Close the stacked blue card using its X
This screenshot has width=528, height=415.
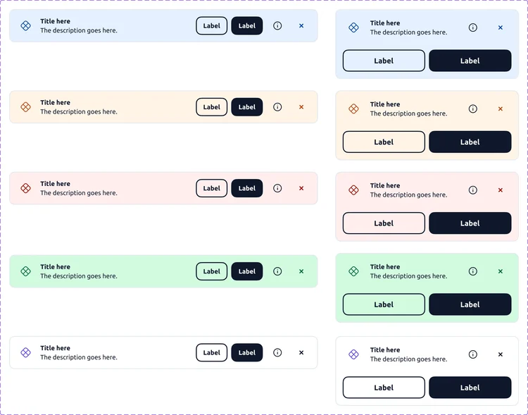tap(501, 27)
